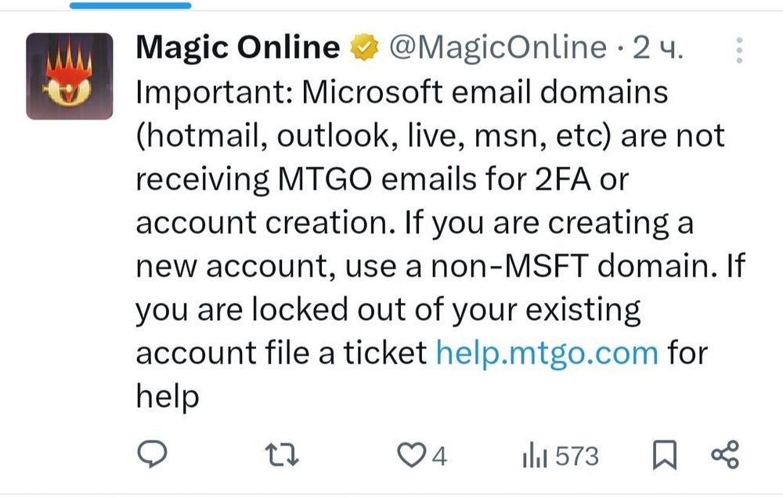Click the 573 views count
The image size is (783, 497).
577,456
